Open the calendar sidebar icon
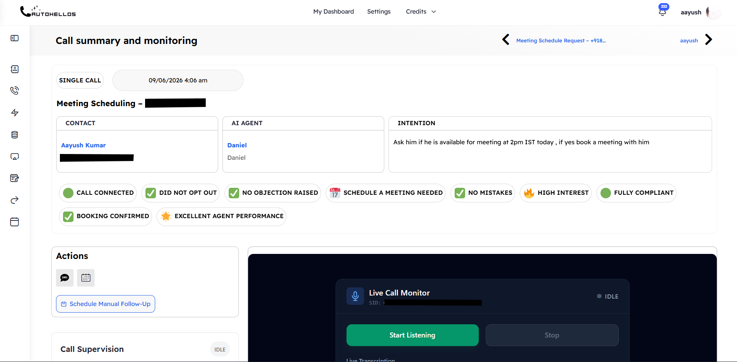 [14, 222]
